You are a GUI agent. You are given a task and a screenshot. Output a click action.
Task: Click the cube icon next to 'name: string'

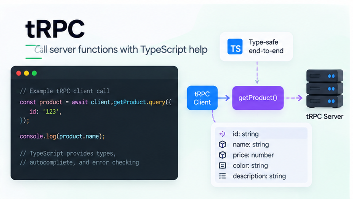pos(222,145)
